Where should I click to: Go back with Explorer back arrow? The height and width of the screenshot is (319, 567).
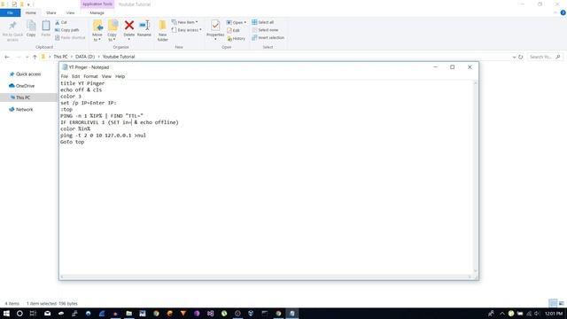coord(7,57)
